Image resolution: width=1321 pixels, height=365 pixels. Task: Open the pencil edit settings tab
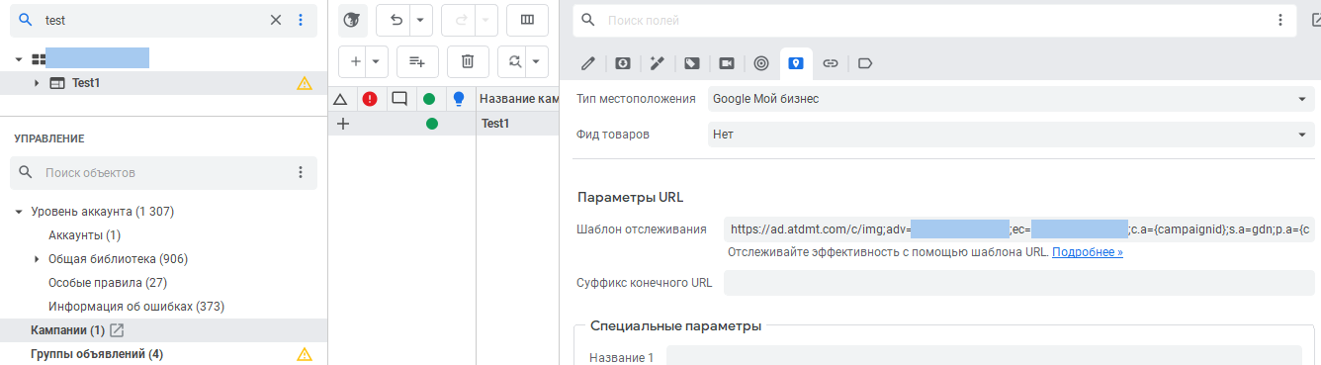coord(588,63)
